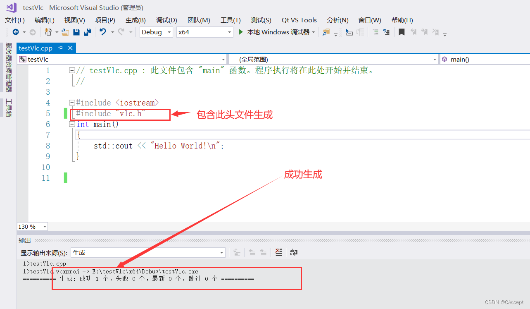
Task: Open the debugger target dropdown arrow
Action: pos(314,32)
